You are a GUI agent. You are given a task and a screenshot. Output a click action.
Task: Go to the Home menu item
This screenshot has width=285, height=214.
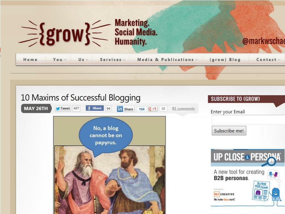[30, 60]
